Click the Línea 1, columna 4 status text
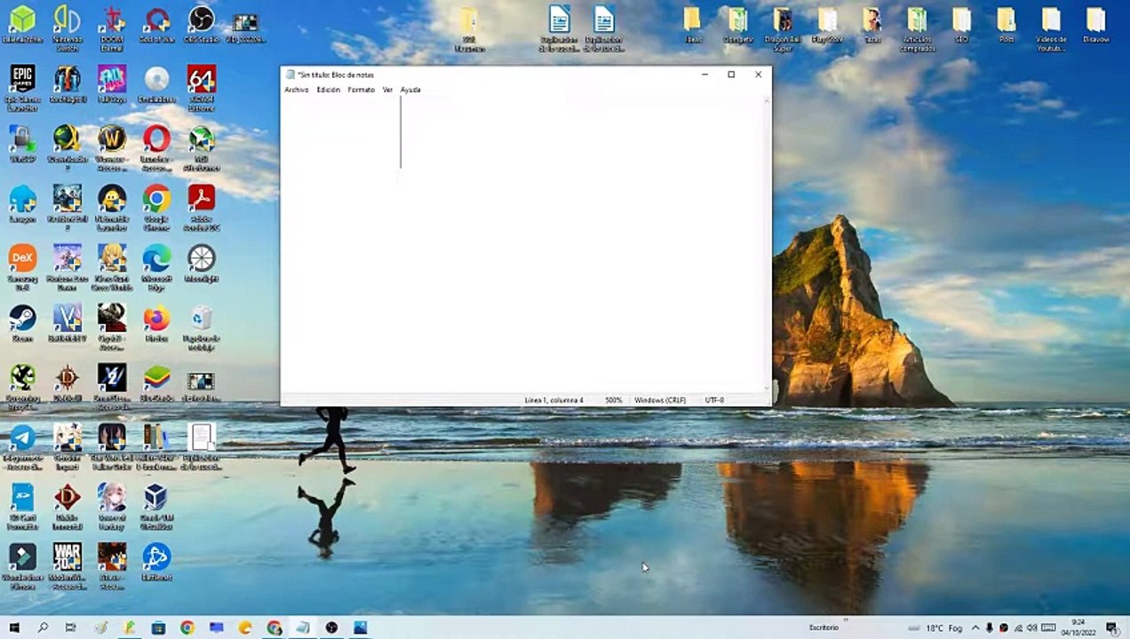The height and width of the screenshot is (639, 1130). point(553,400)
